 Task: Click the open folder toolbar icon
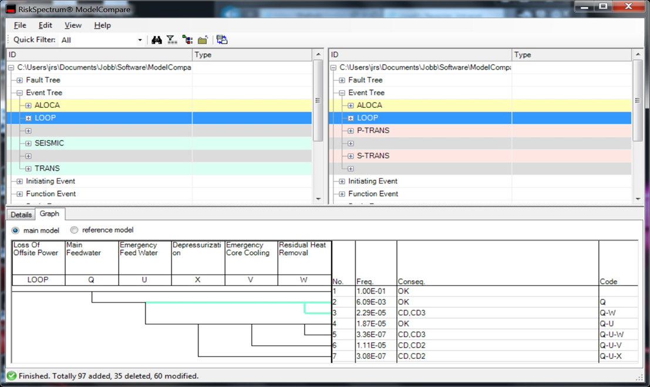coord(203,40)
